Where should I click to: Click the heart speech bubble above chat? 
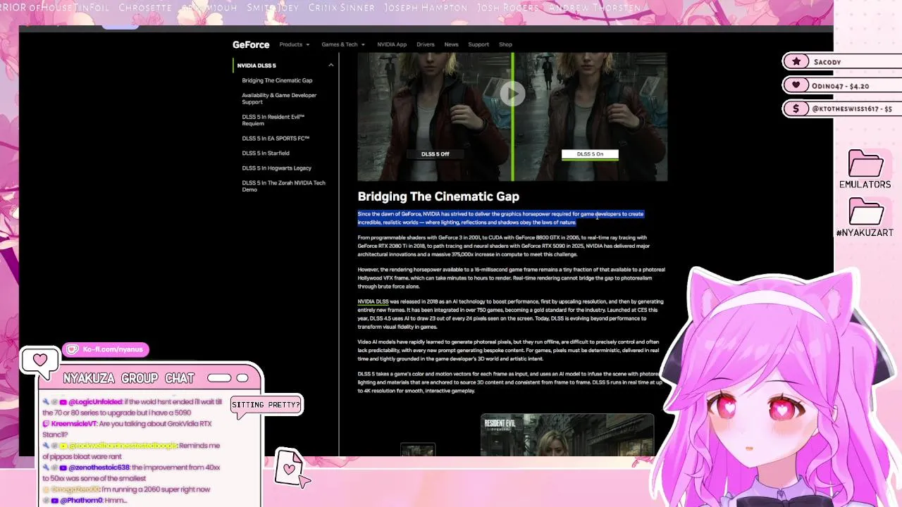(x=39, y=361)
